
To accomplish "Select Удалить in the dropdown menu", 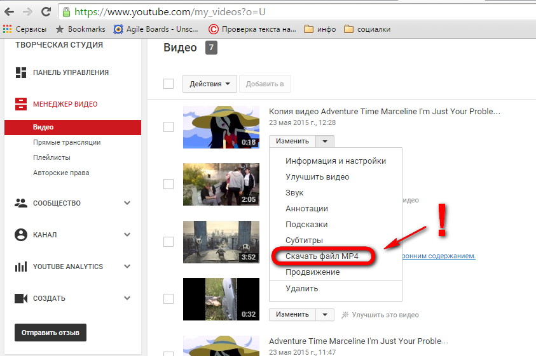I will [302, 289].
